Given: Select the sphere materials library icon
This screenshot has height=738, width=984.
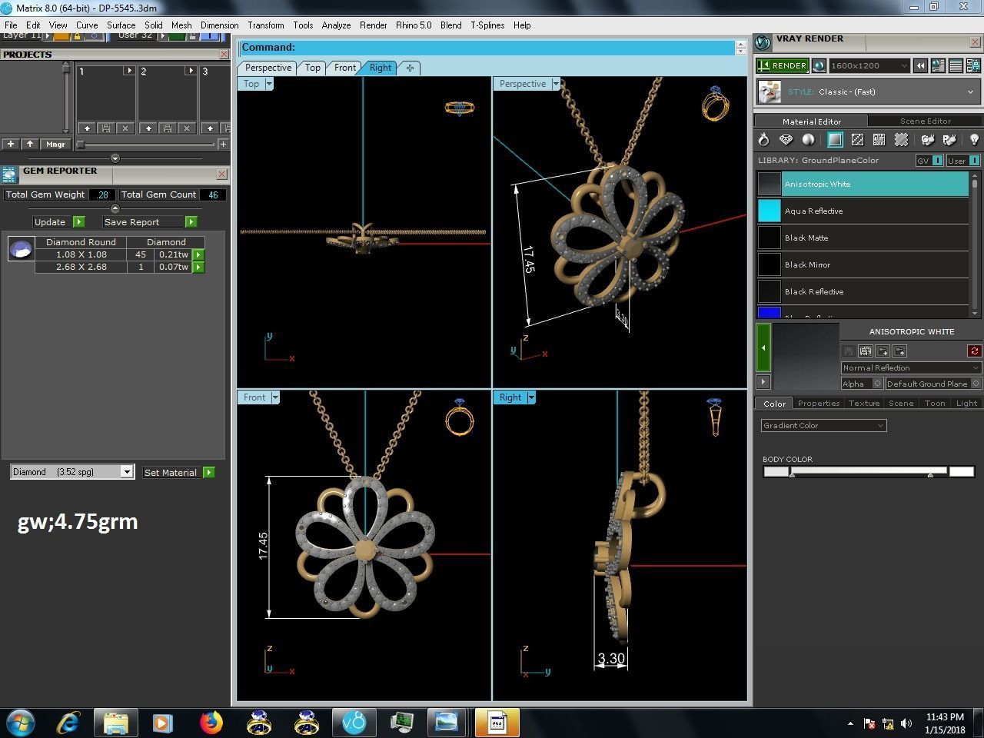Looking at the screenshot, I should coord(809,140).
